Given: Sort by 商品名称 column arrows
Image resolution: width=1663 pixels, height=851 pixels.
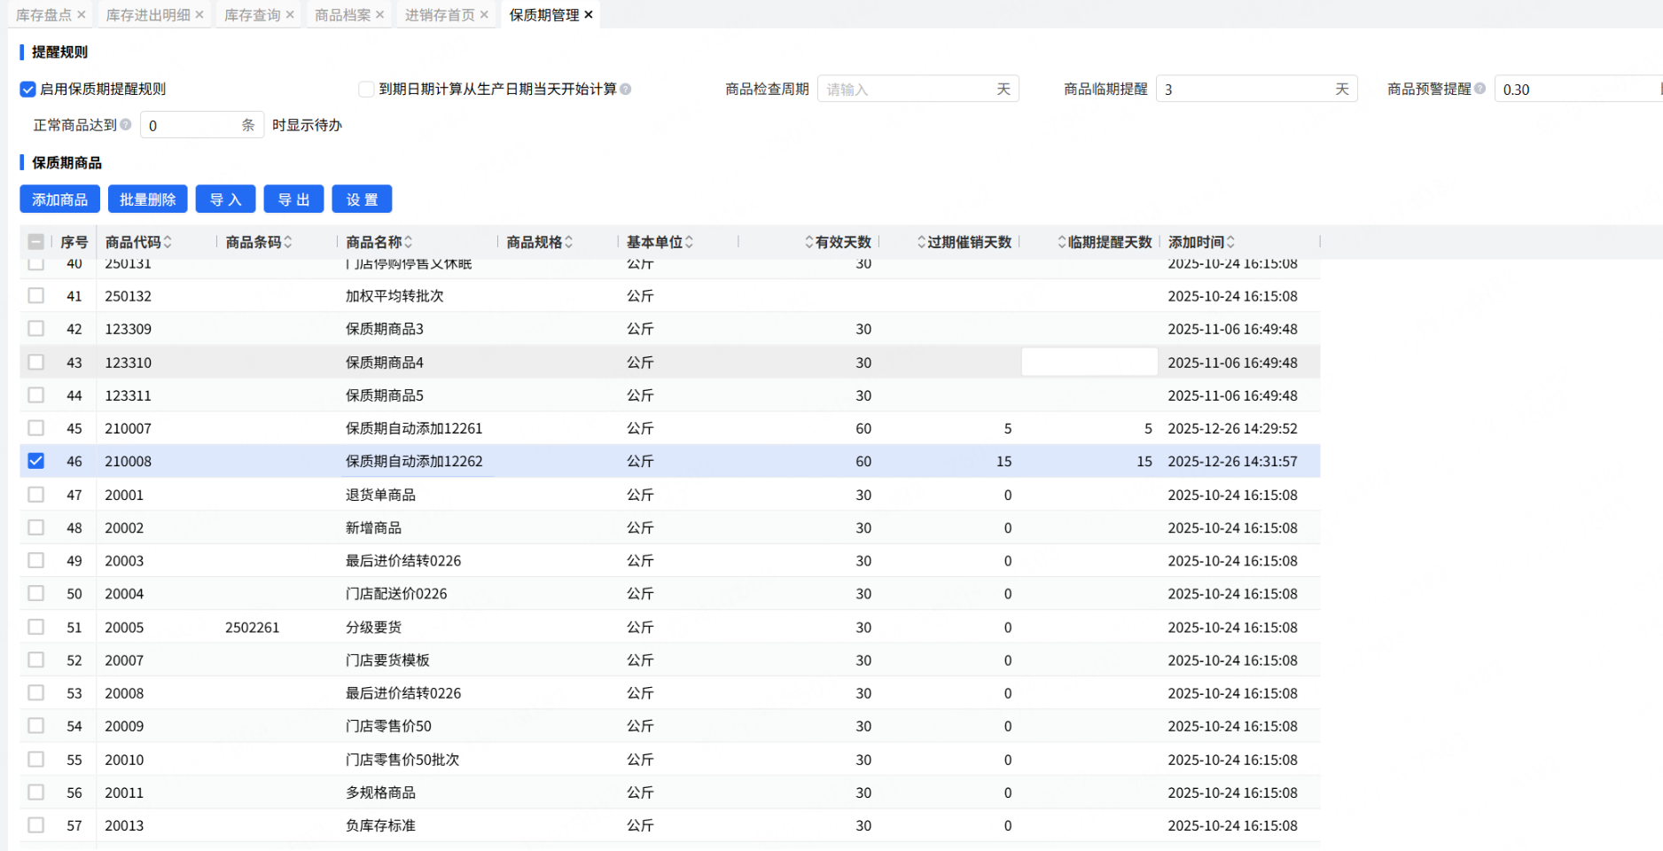Looking at the screenshot, I should (x=408, y=242).
